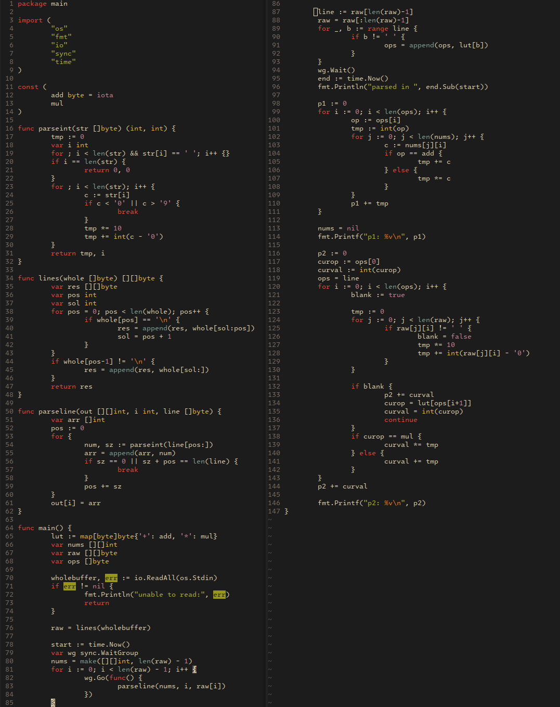560x707 pixels.
Task: Click 'nums = nil' statement
Action: (x=338, y=228)
